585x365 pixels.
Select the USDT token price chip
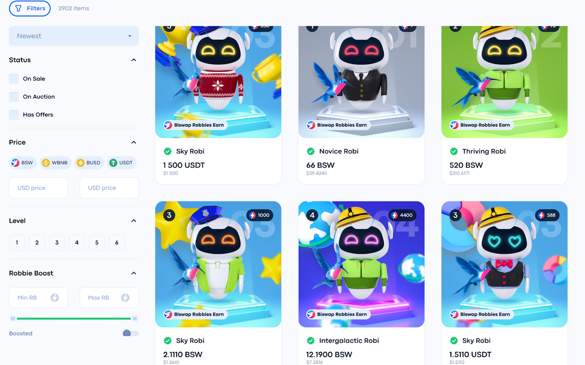[x=121, y=163]
